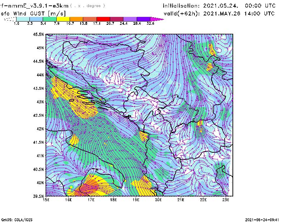Click the longitude label 16E

69,200
